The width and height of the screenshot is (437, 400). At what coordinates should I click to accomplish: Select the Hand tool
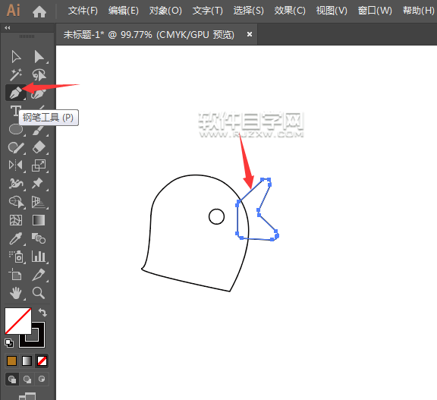[16, 293]
